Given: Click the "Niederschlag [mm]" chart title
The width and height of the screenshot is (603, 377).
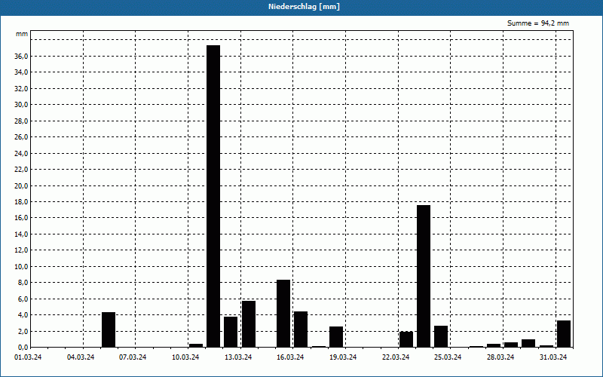Looking at the screenshot, I should click(x=304, y=7).
